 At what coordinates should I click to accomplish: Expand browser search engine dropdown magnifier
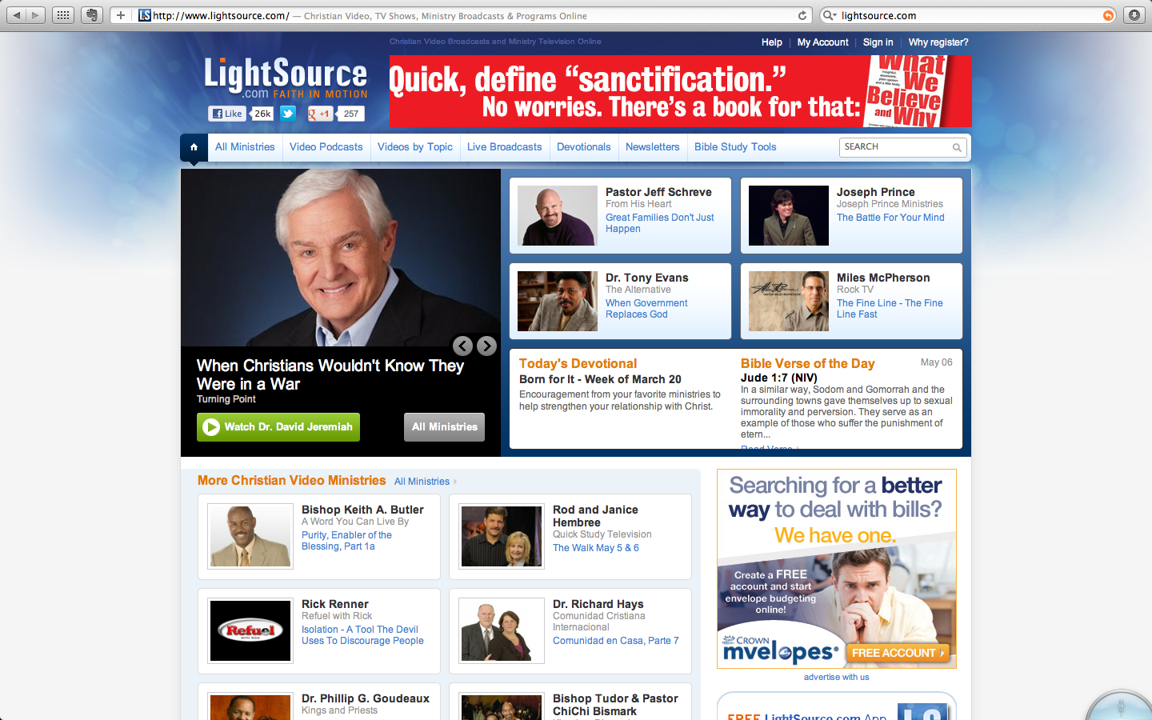click(830, 15)
